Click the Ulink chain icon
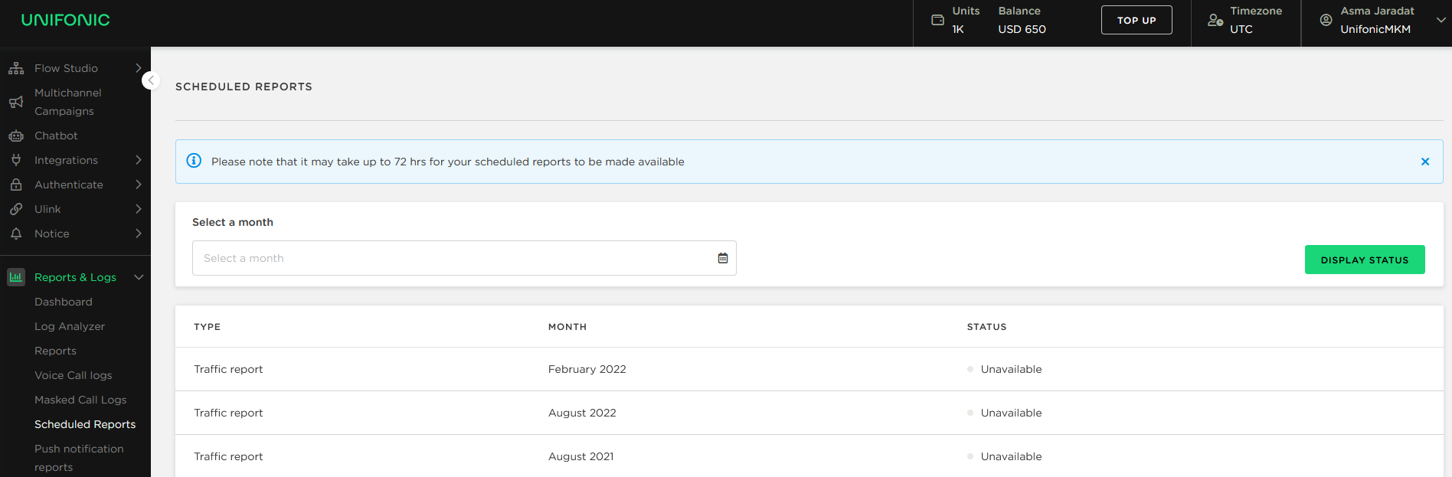Image resolution: width=1452 pixels, height=477 pixels. pyautogui.click(x=16, y=209)
